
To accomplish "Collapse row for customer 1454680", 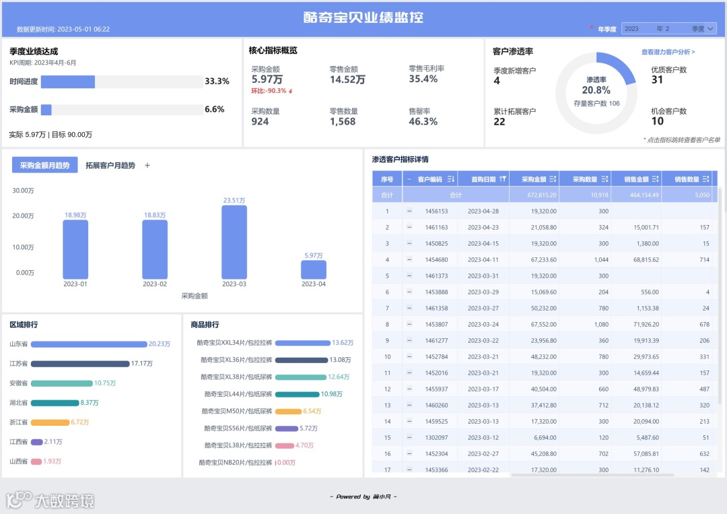I will [x=409, y=260].
